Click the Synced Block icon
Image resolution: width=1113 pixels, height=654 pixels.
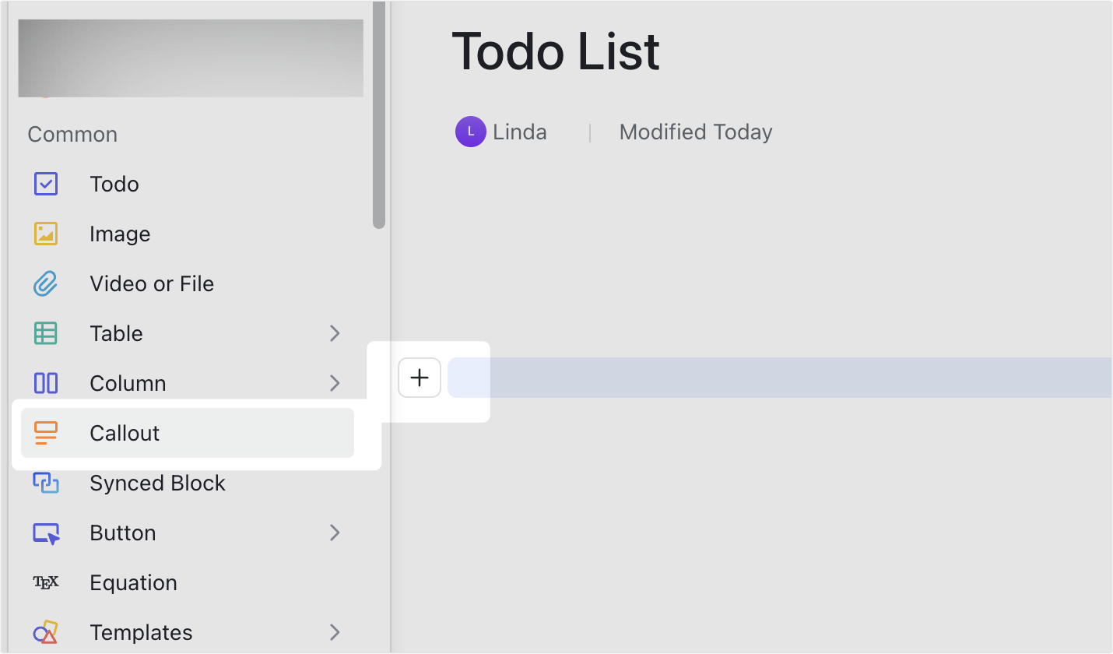tap(45, 483)
